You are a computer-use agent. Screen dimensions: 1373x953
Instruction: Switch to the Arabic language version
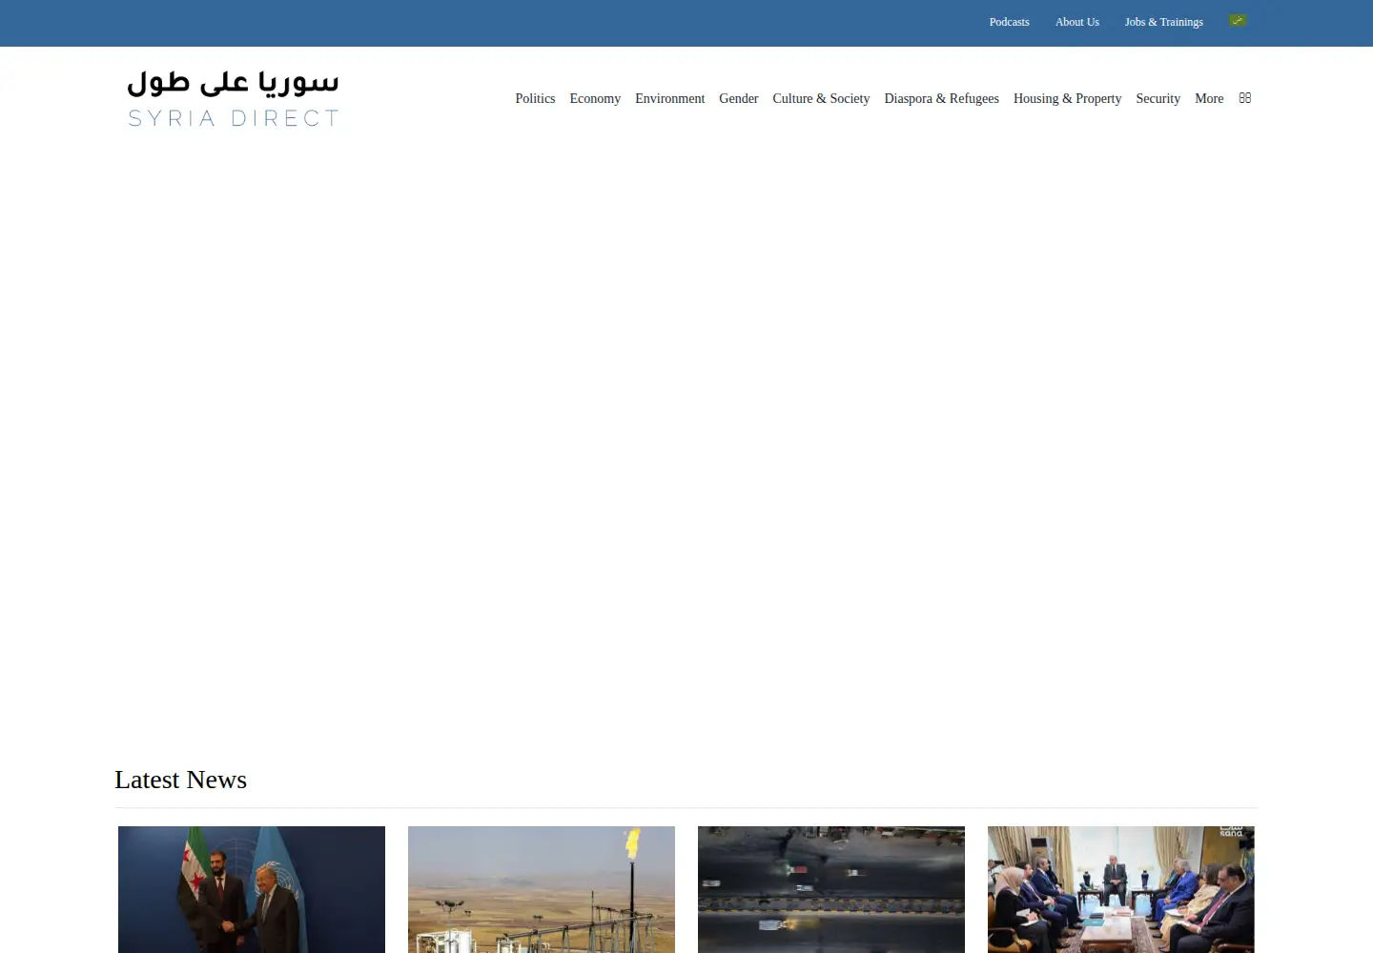(x=1238, y=20)
